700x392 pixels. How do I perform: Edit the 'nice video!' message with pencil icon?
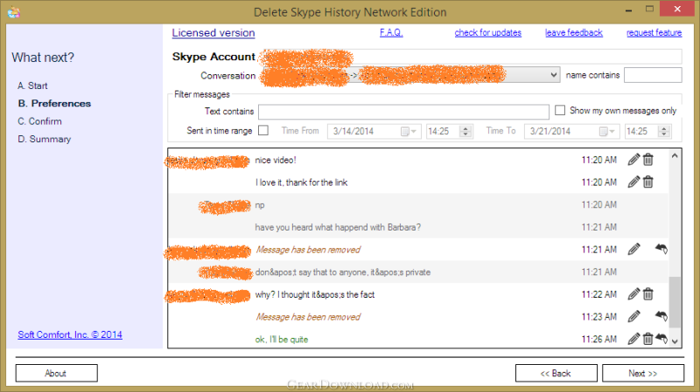pyautogui.click(x=633, y=160)
